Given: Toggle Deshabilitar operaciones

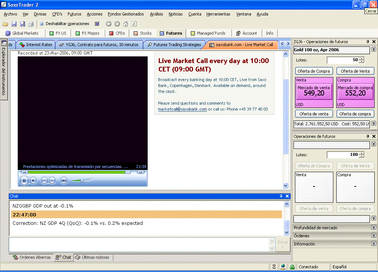Looking at the screenshot, I should coord(64,24).
